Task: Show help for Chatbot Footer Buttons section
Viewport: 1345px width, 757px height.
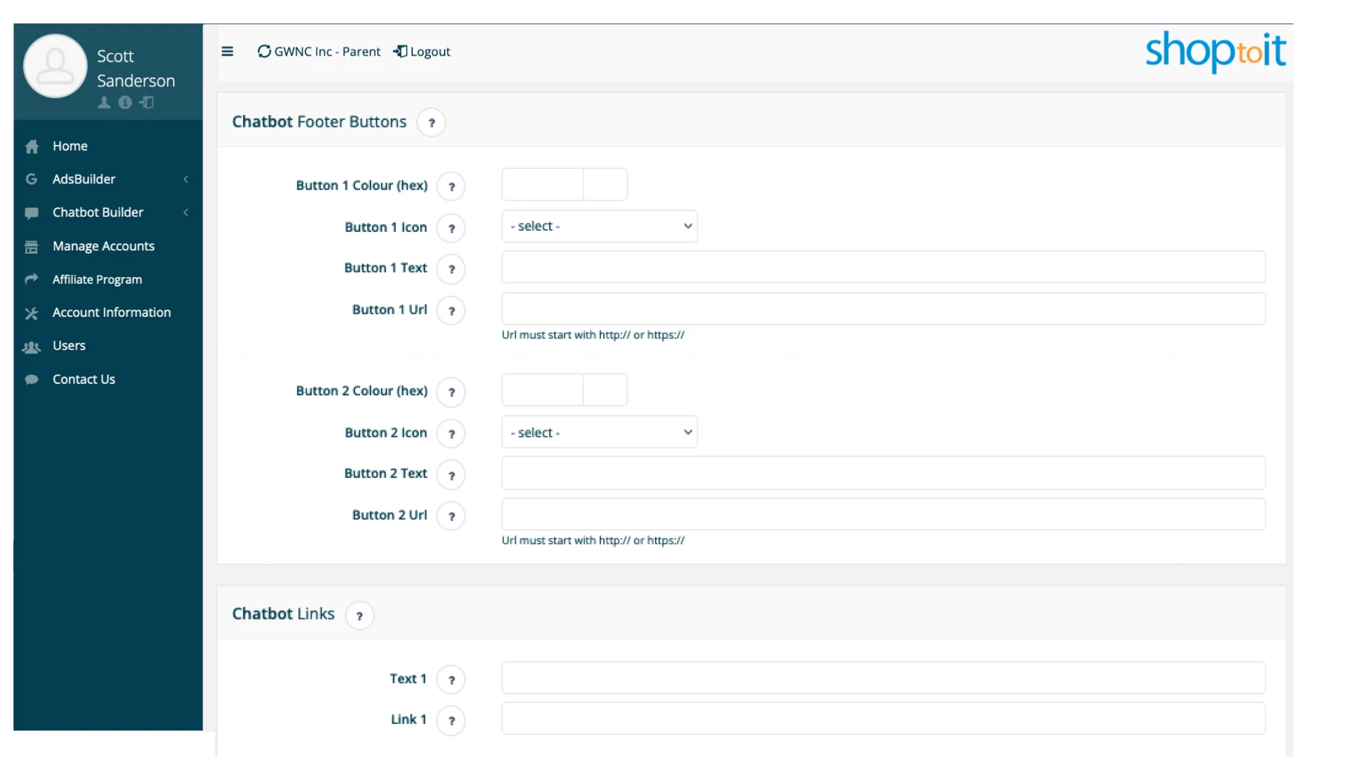Action: click(x=432, y=122)
